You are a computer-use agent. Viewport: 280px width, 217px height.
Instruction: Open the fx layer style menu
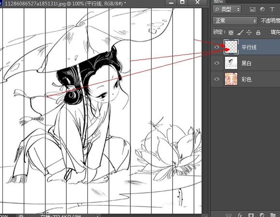pyautogui.click(x=240, y=215)
